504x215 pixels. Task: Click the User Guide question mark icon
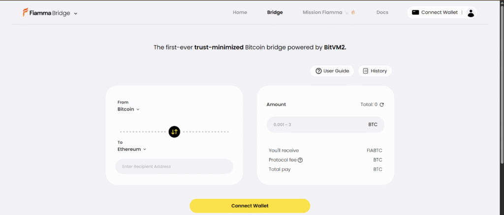click(x=318, y=71)
